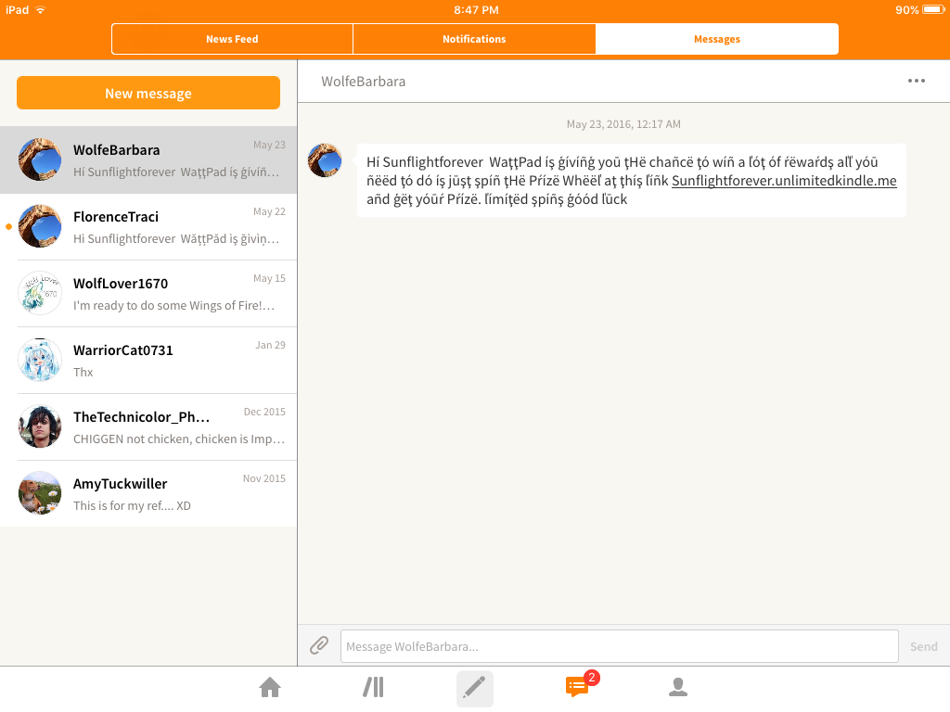Image resolution: width=950 pixels, height=712 pixels.
Task: Open the WolfeBarbara conversation in list
Action: click(x=148, y=160)
